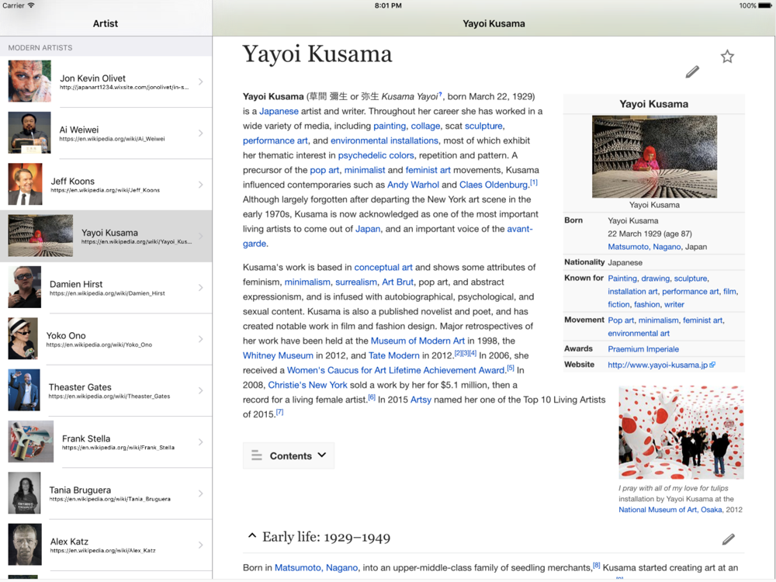Image resolution: width=776 pixels, height=582 pixels.
Task: Follow the environmental installations link
Action: coord(385,140)
